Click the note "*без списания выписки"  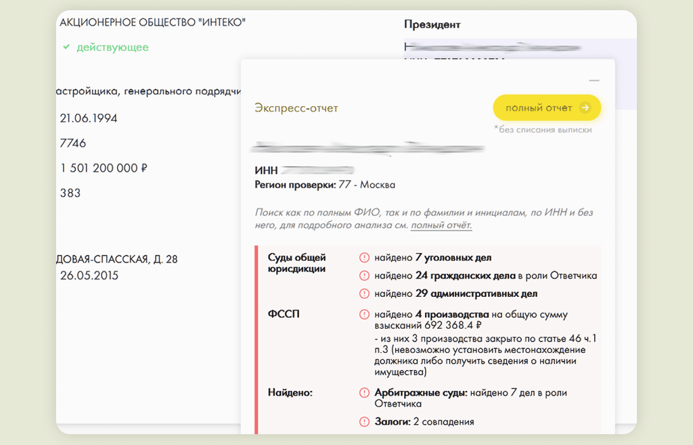click(x=543, y=130)
